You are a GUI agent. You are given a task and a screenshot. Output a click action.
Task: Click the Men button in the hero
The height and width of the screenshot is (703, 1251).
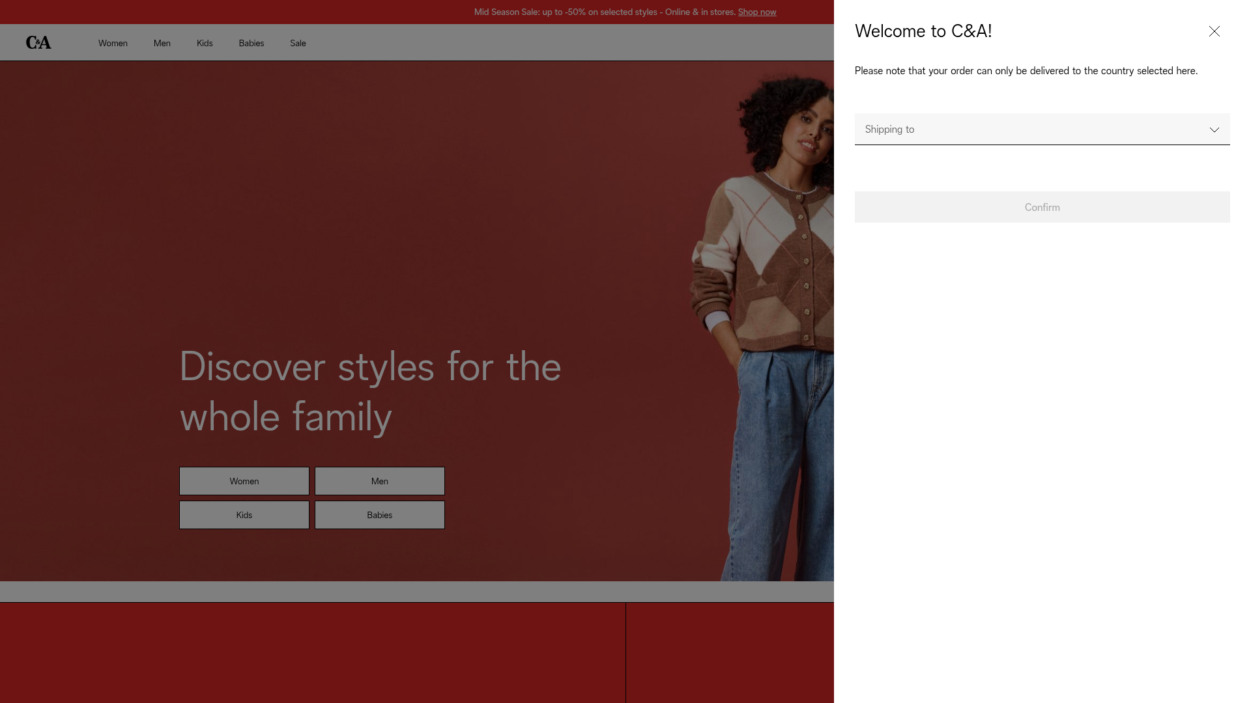(x=379, y=481)
